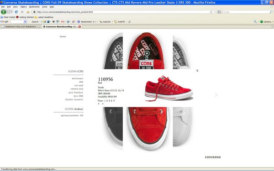Close the product detail panel with X
274x171 pixels.
(x=197, y=71)
